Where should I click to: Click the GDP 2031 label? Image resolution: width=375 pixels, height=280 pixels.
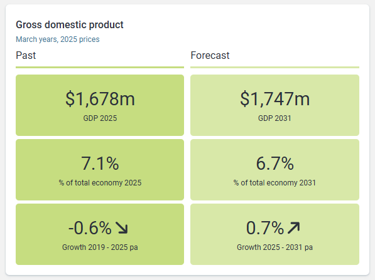[x=274, y=118]
